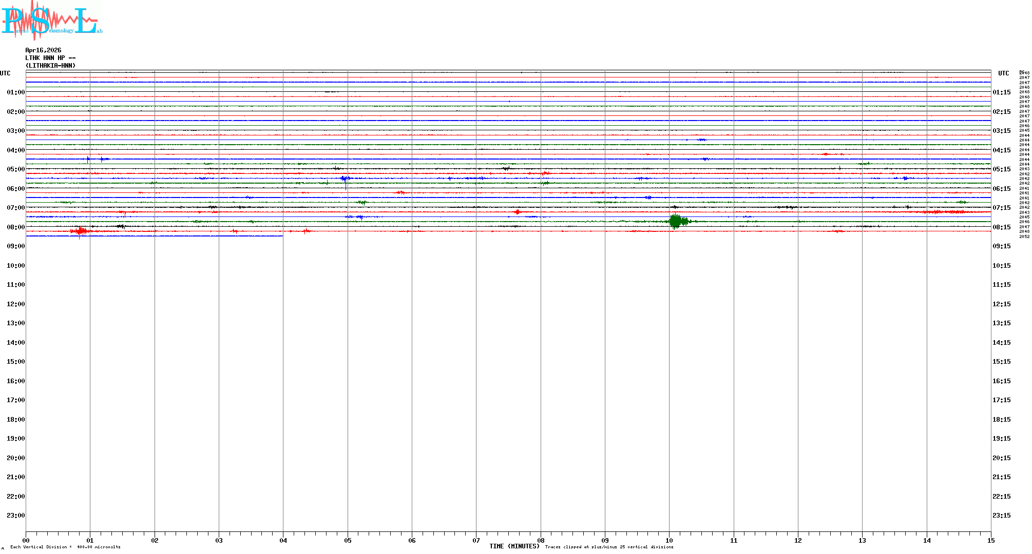This screenshot has height=554, width=1032.
Task: Click the LTHK HNN HP station label
Action: [x=50, y=58]
